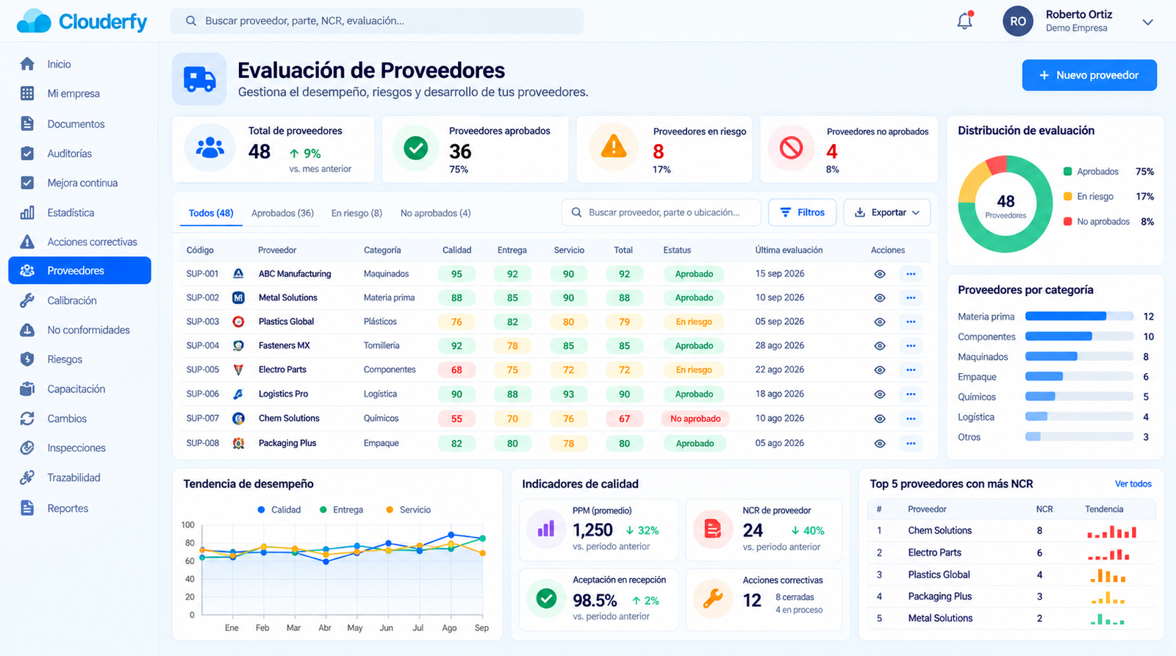View details eye icon for Electro Parts

(x=880, y=370)
